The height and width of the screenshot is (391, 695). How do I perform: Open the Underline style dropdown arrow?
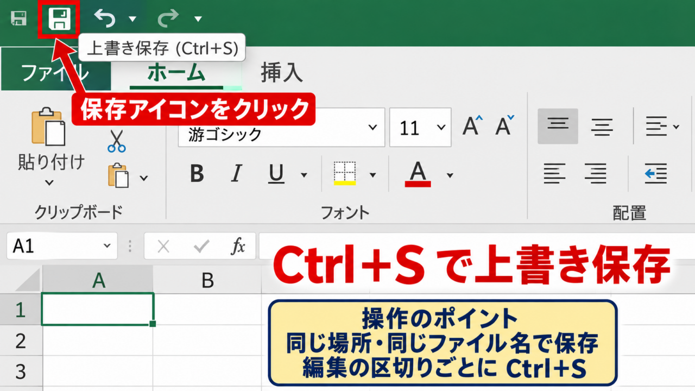304,175
